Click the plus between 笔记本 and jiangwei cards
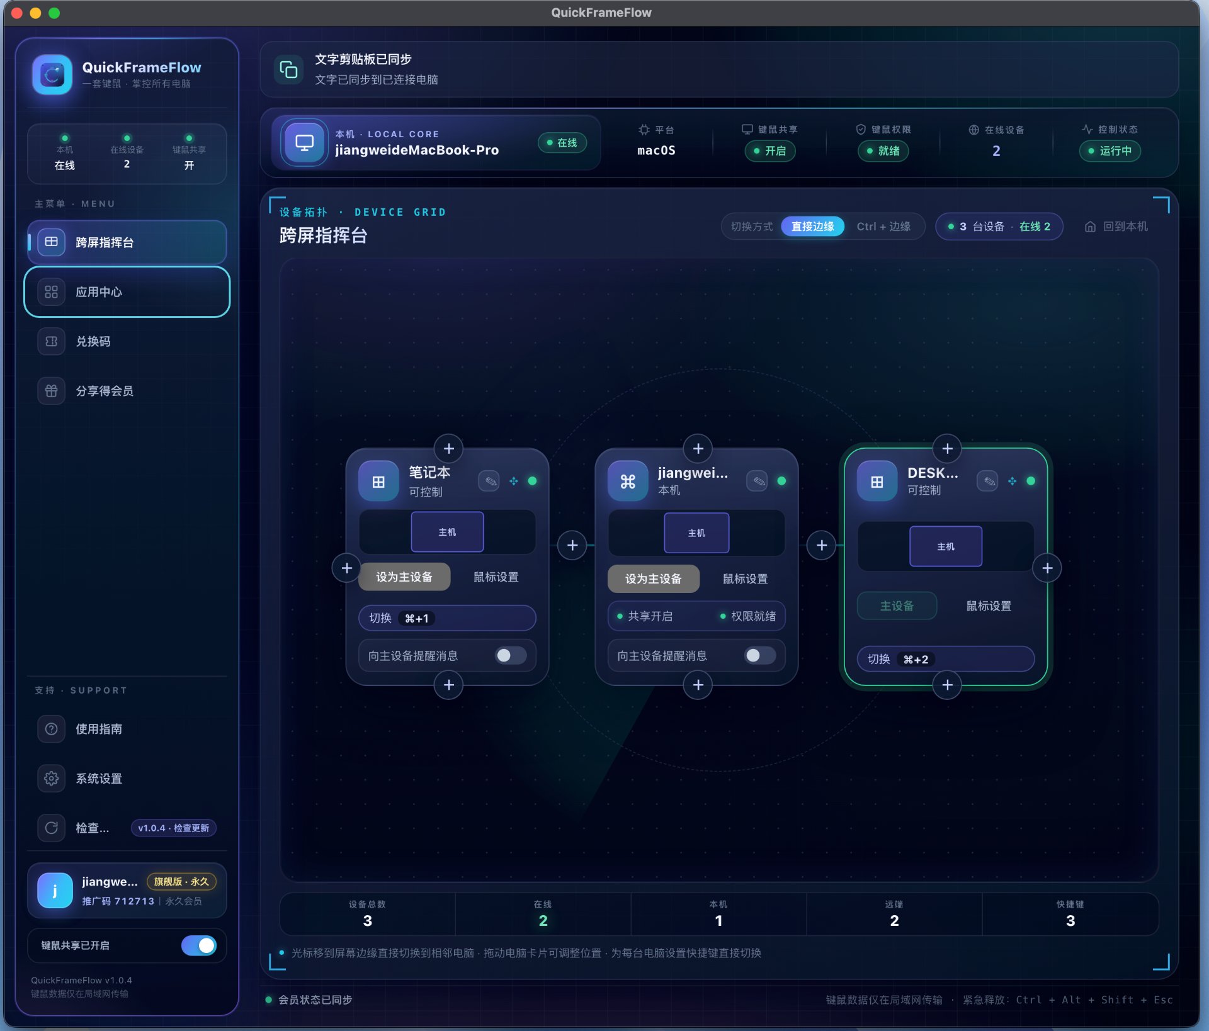 point(572,545)
